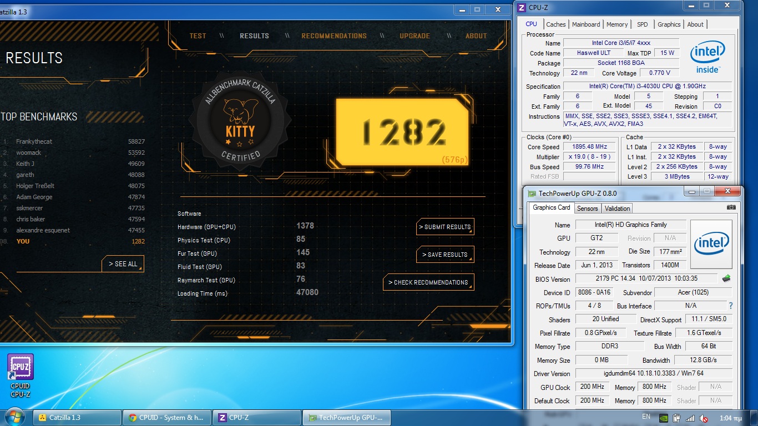Viewport: 758px width, 426px height.
Task: Open the ABOUT menu in Catzilla
Action: pos(476,36)
